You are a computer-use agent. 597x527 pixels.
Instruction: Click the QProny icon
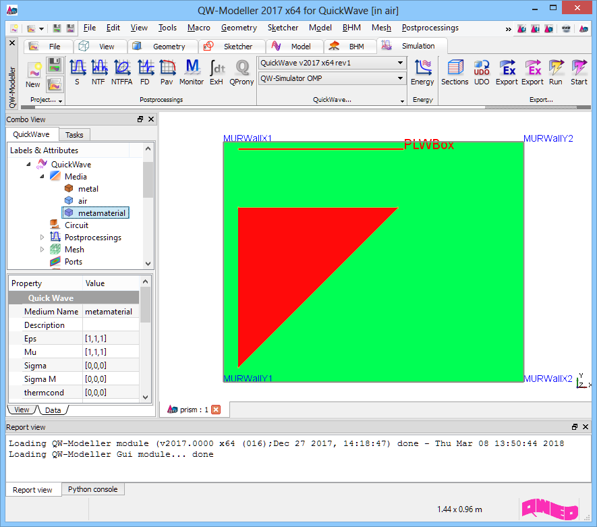pyautogui.click(x=241, y=72)
